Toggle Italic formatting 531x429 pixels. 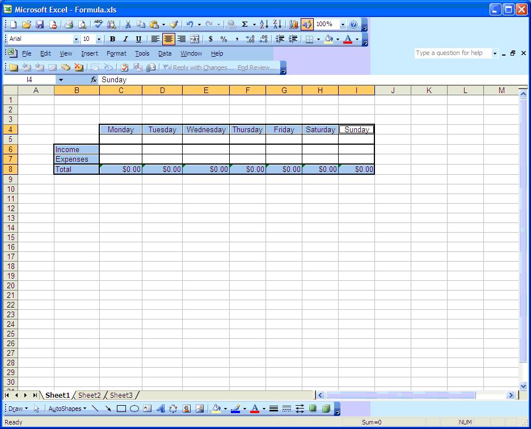coord(125,39)
